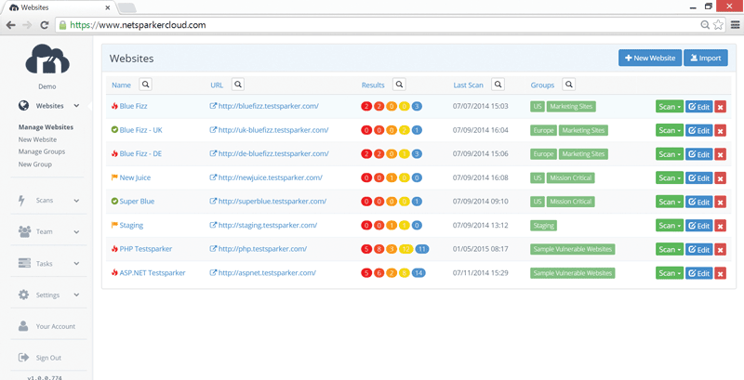Open the http://newjuice.testsparker.com/ link
The image size is (744, 380).
[271, 177]
